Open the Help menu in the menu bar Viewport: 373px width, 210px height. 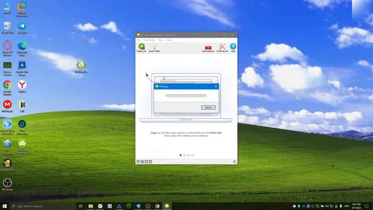168,40
